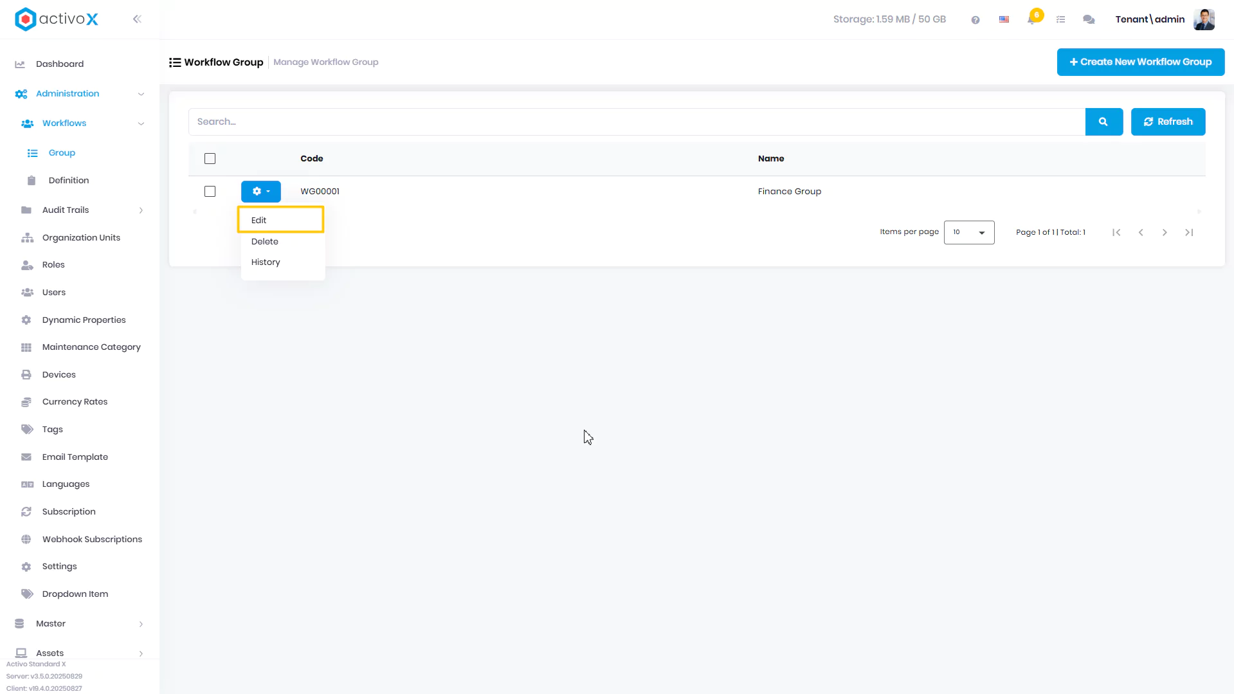The height and width of the screenshot is (694, 1234).
Task: Go to the next page
Action: point(1165,233)
